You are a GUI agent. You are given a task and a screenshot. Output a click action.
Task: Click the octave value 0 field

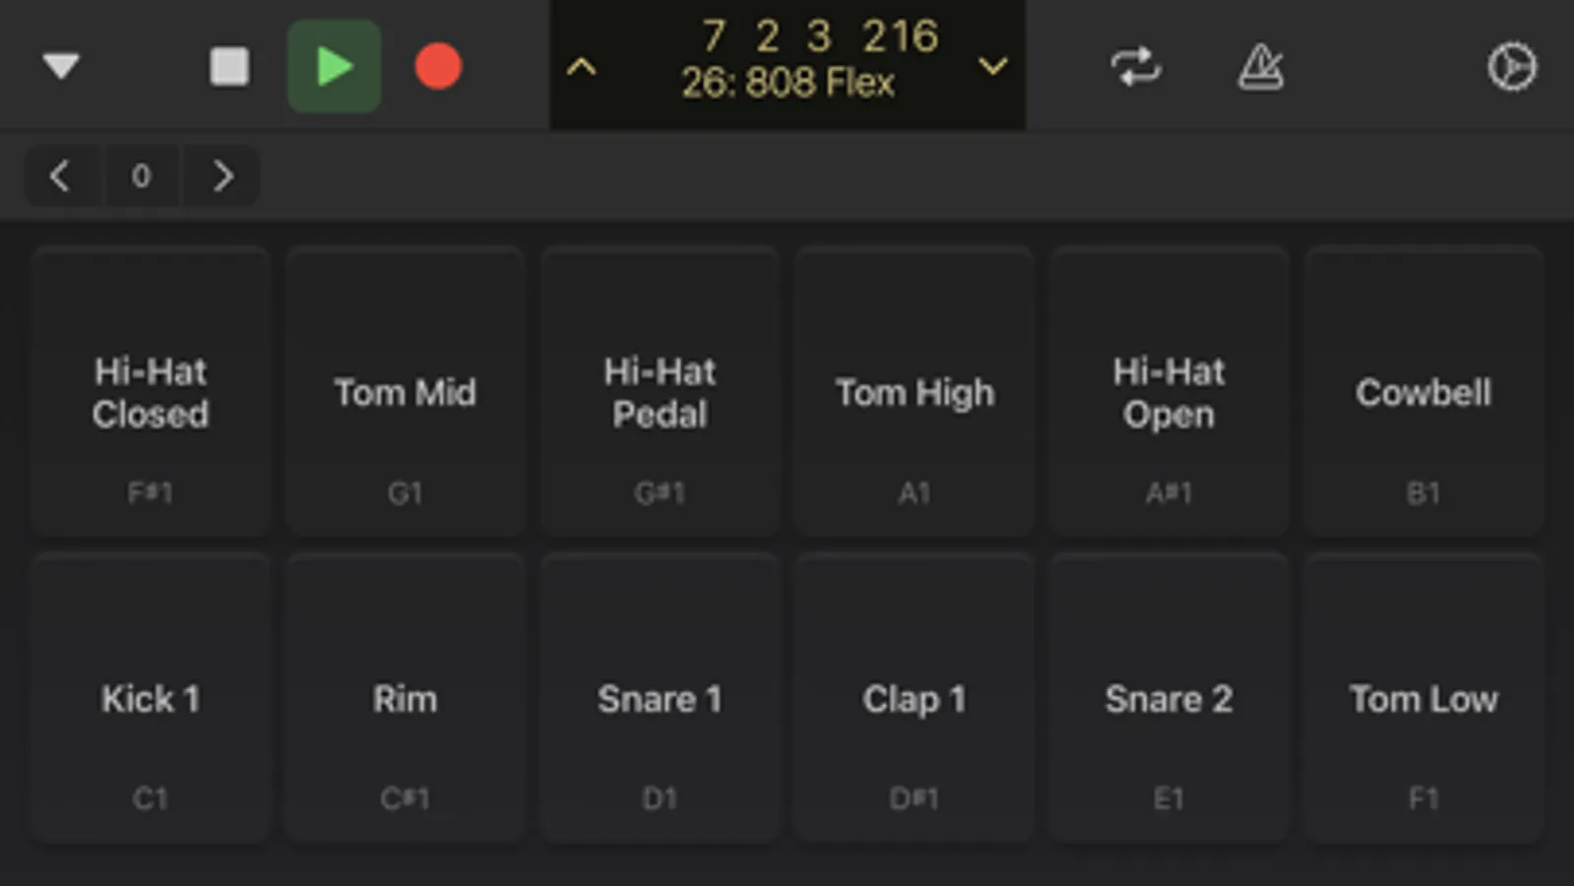[x=142, y=176]
